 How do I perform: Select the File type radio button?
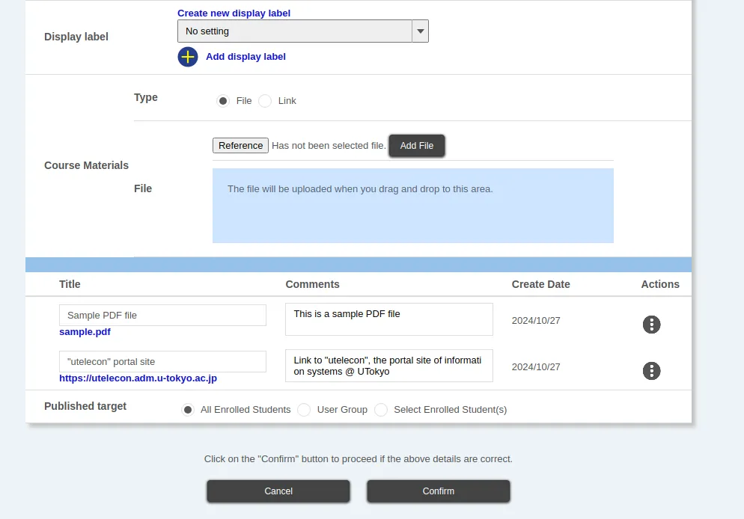[223, 101]
